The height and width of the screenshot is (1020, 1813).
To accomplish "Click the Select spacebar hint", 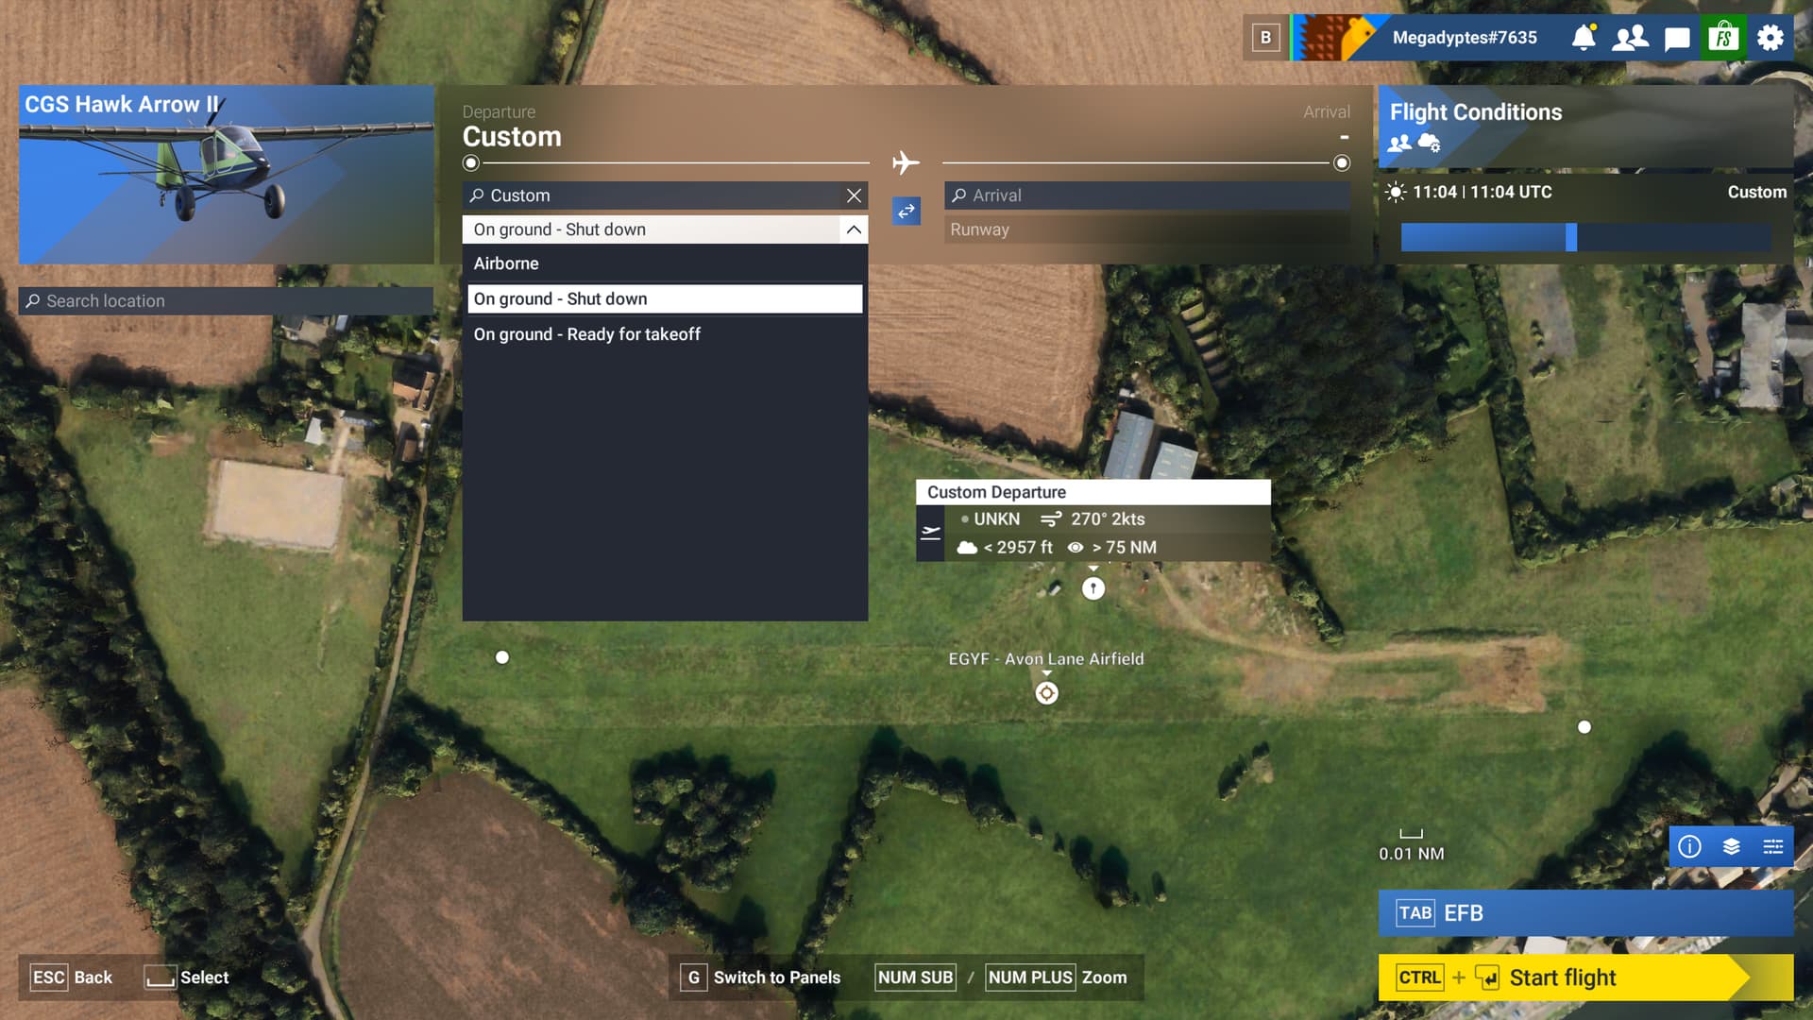I will 186,977.
